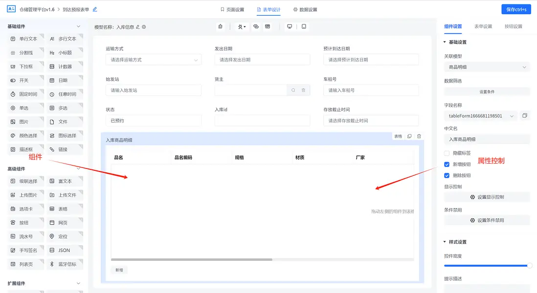This screenshot has height=293, width=537.
Task: Switch to 页面设置 tab
Action: tap(232, 10)
